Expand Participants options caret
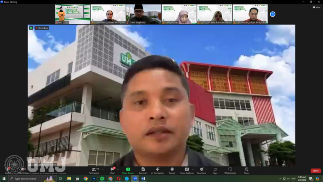 coord(103,169)
